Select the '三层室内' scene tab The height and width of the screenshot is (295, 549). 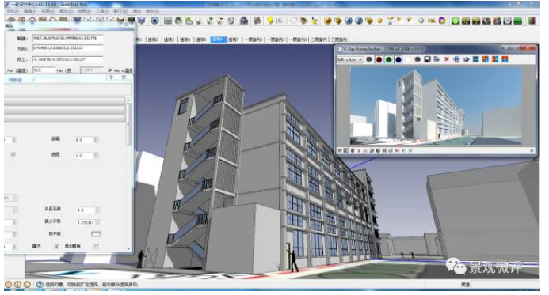pos(339,40)
